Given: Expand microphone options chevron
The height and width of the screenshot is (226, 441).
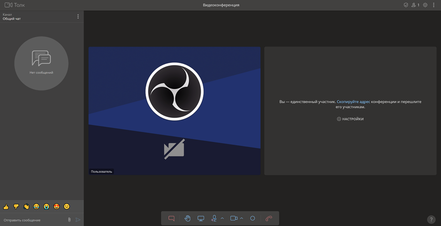Looking at the screenshot, I should coord(222,218).
